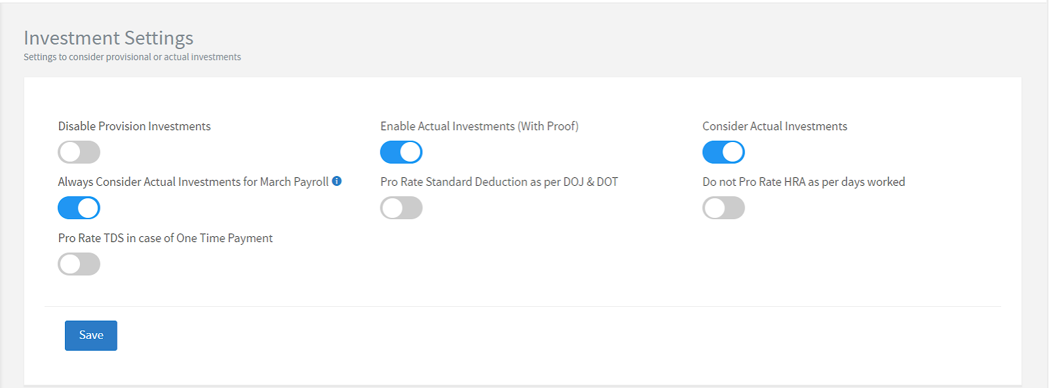The image size is (1049, 388).
Task: Click the Do not Pro Rate HRA label
Action: [x=803, y=182]
